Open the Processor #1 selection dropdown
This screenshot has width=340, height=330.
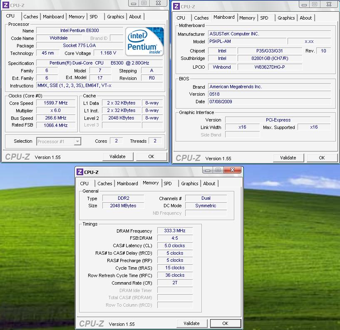[x=59, y=141]
